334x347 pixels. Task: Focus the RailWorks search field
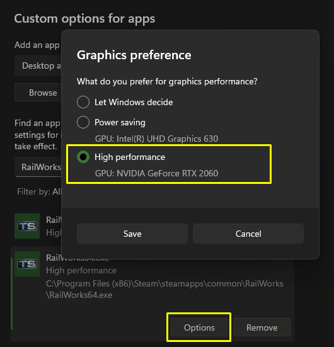[x=38, y=167]
